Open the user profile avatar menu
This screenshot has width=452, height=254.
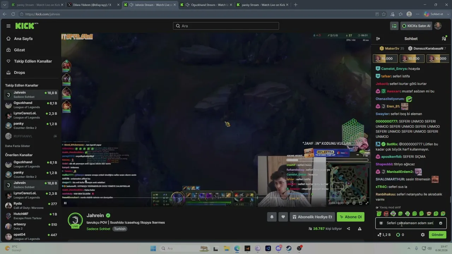[x=438, y=26]
